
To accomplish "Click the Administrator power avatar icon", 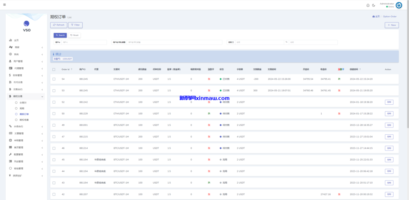I will coord(399,5).
